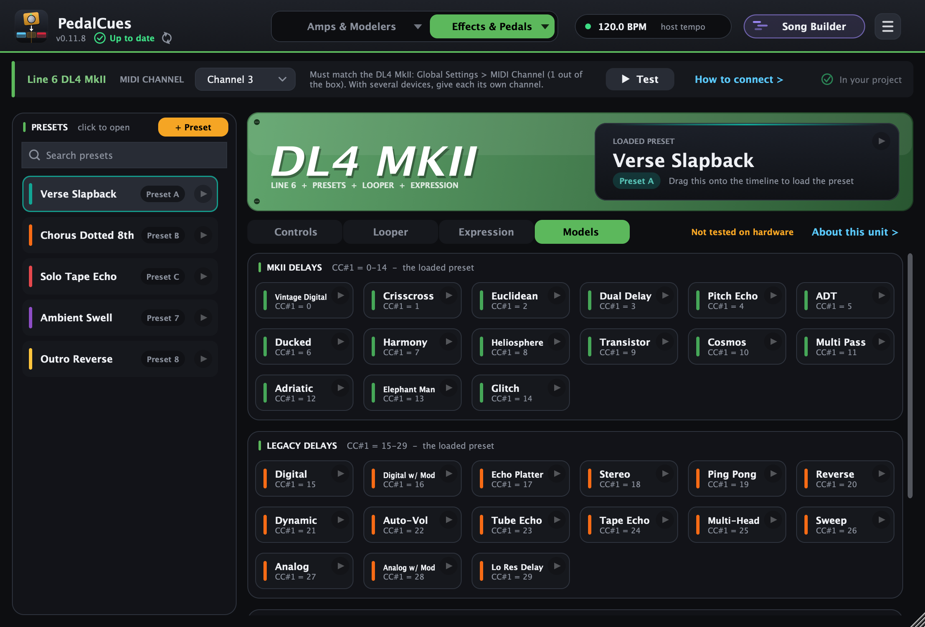
Task: Click the models list vertical scrollbar
Action: point(910,375)
